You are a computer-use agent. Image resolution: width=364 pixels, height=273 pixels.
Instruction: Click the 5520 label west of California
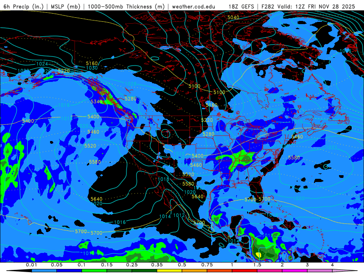(x=90, y=146)
